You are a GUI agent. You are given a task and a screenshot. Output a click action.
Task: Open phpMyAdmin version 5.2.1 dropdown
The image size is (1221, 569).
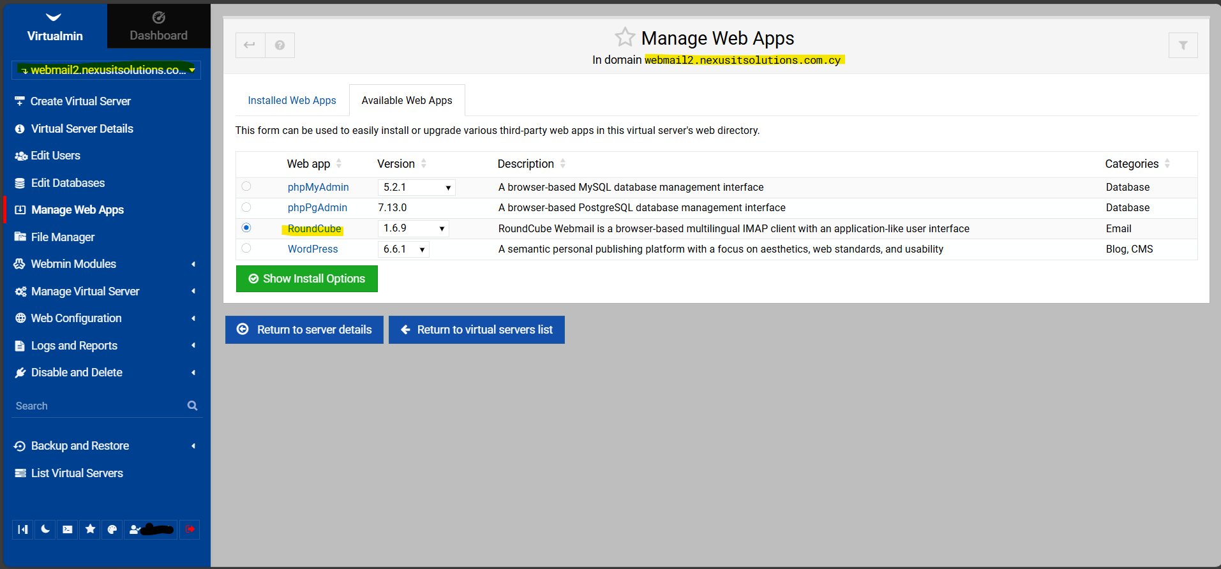pos(417,188)
